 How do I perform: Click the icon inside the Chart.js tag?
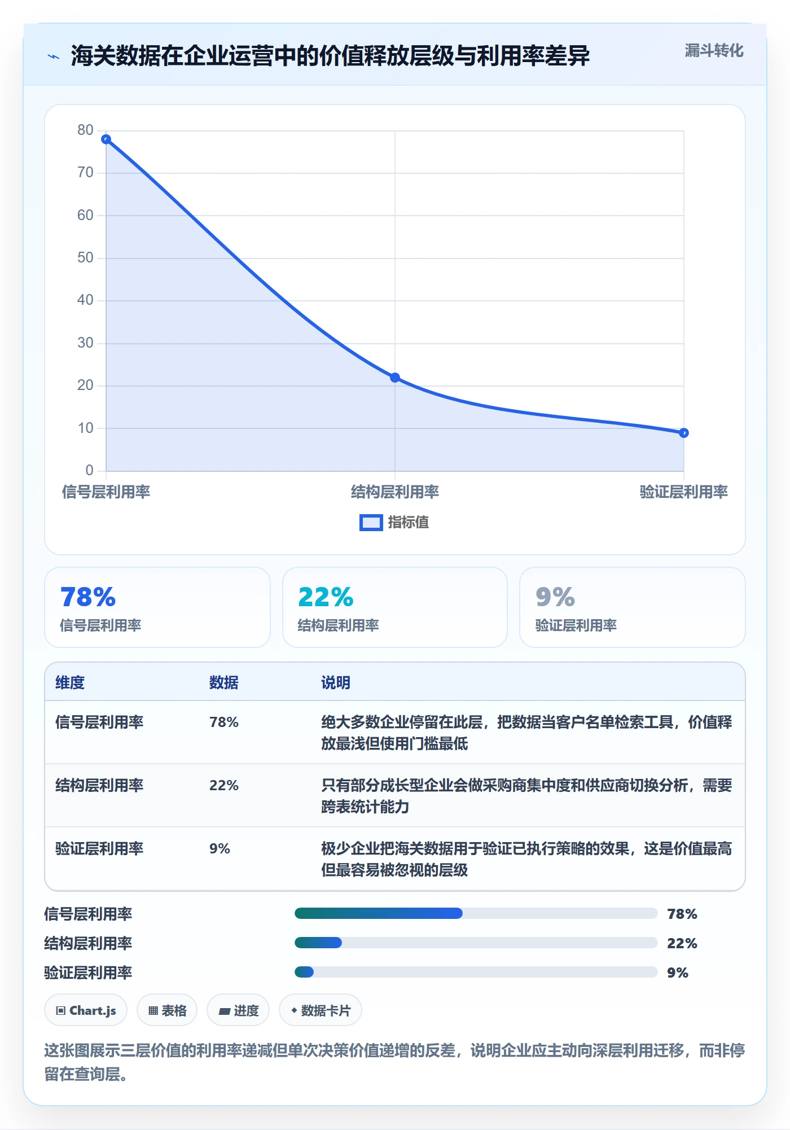click(x=61, y=1011)
